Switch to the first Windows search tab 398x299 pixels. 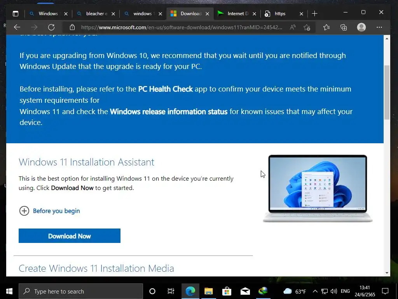point(48,14)
